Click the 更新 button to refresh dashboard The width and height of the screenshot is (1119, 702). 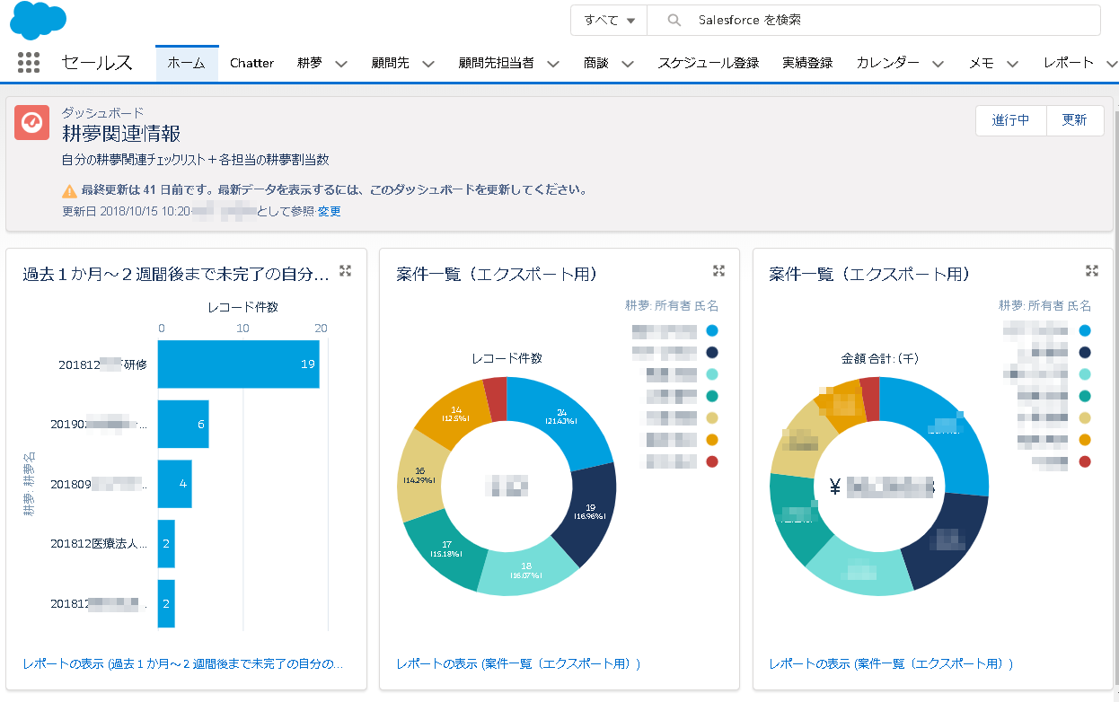pyautogui.click(x=1075, y=119)
